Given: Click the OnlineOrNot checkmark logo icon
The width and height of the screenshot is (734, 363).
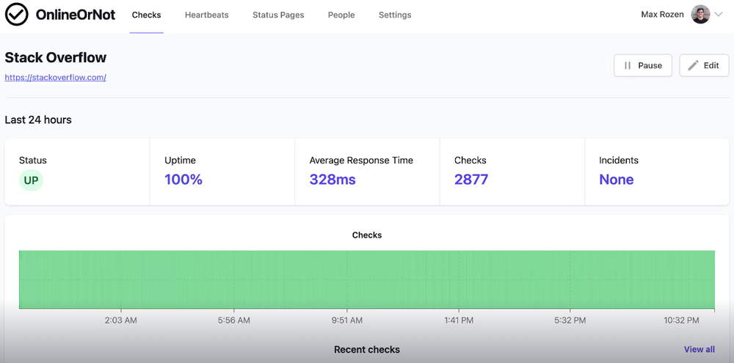Looking at the screenshot, I should pyautogui.click(x=16, y=15).
